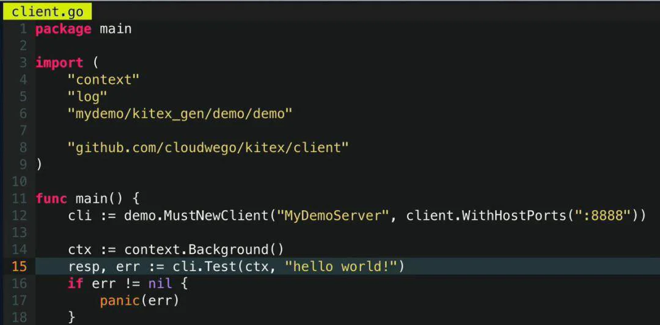Click the 'if' keyword on line 16

[x=75, y=283]
